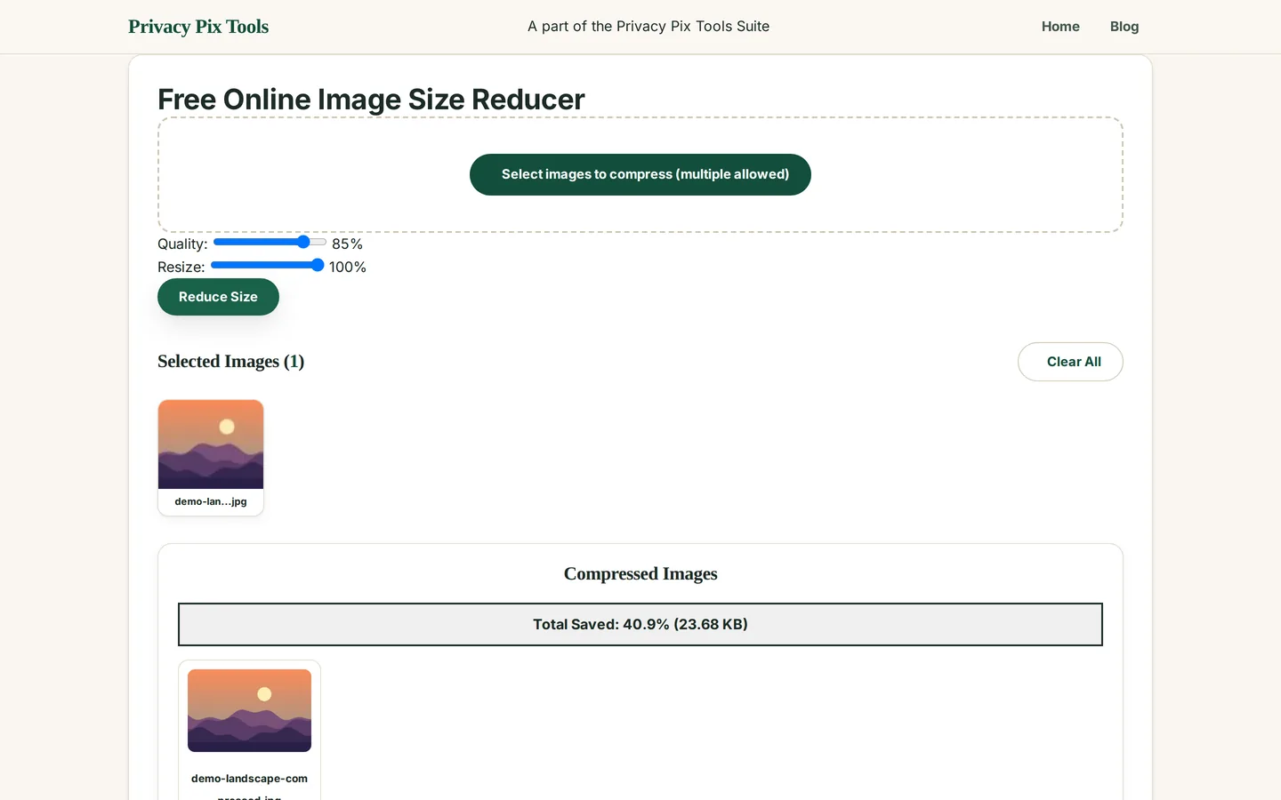
Task: Open the Privacy Pix Tools logo link
Action: coord(198,27)
